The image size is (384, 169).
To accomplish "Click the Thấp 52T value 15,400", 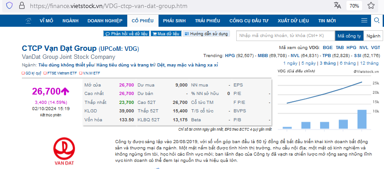I will click(180, 111).
